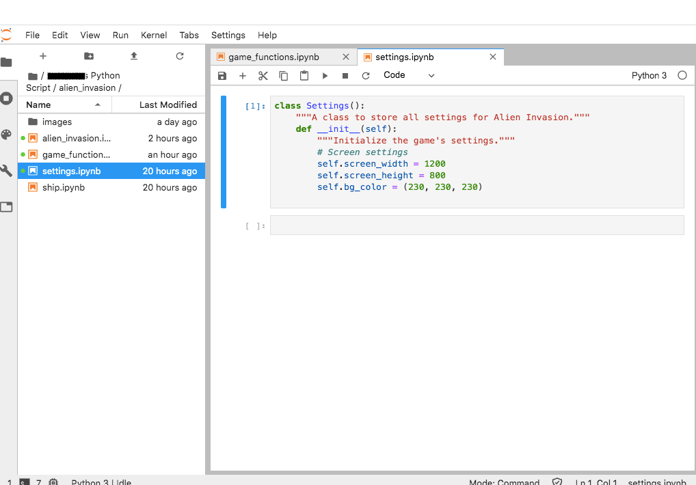Open the Edit menu
Image resolution: width=696 pixels, height=485 pixels.
(x=60, y=35)
